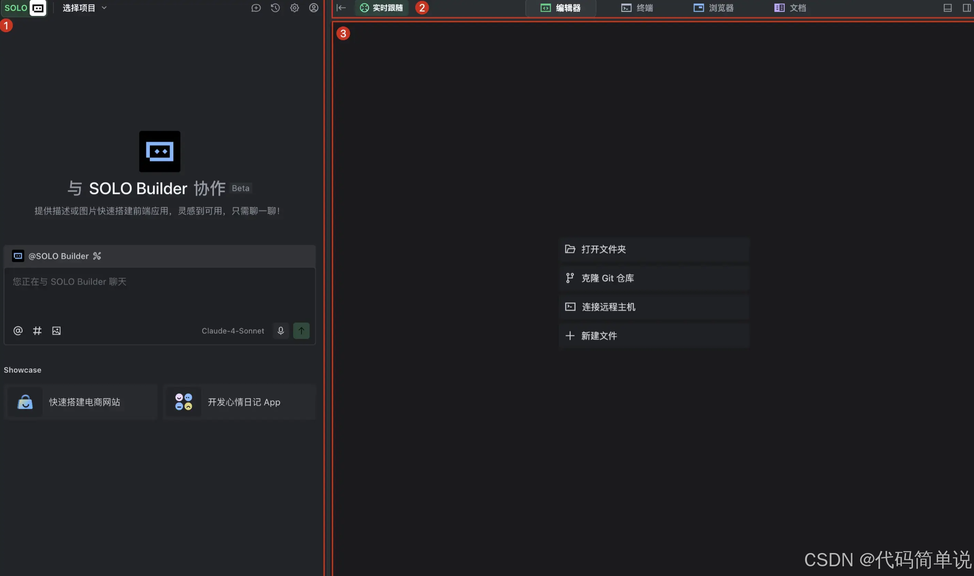This screenshot has height=576, width=974.
Task: Click the SOLO Builder chat input field
Action: 159,294
